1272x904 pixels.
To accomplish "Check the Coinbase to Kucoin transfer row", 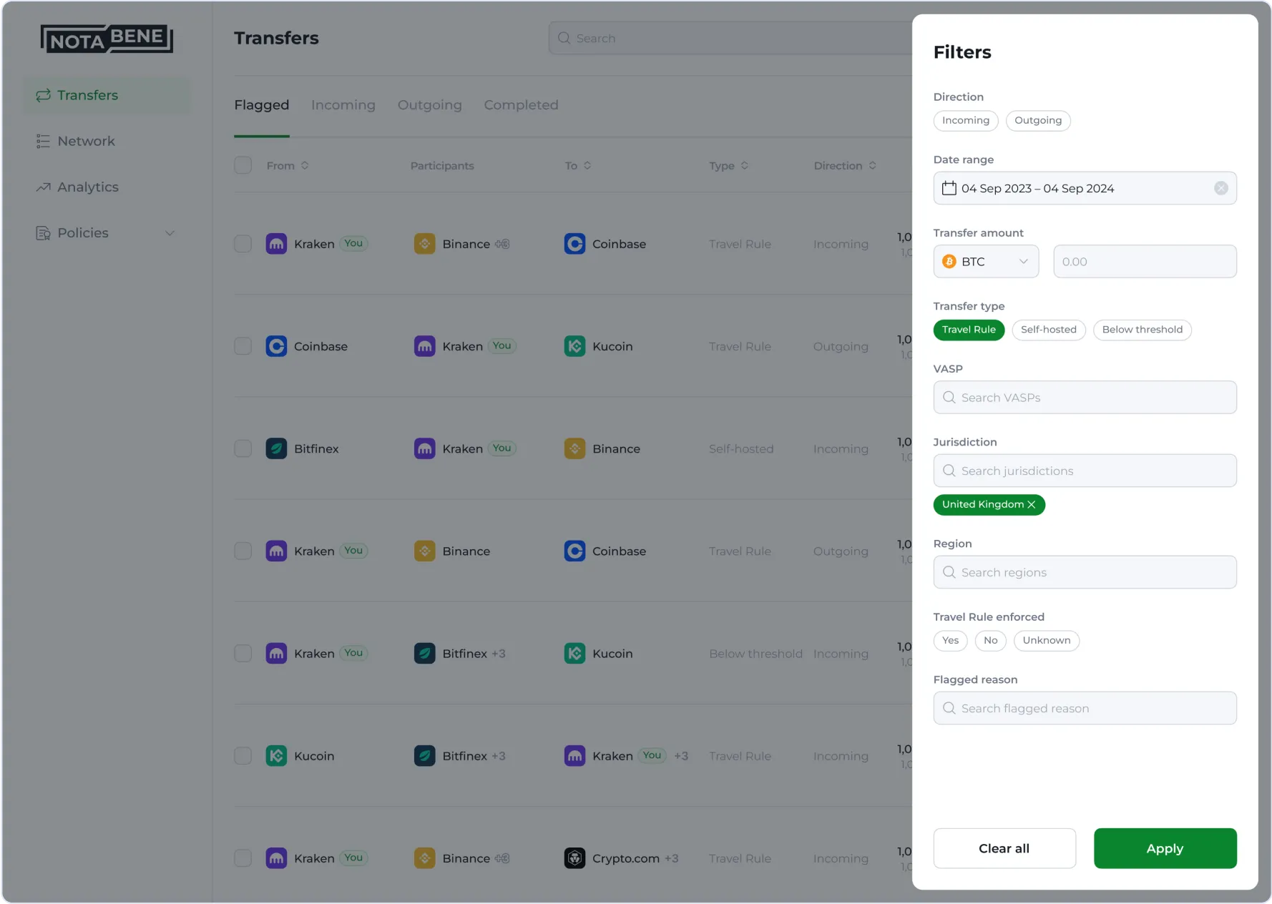I will pos(243,346).
